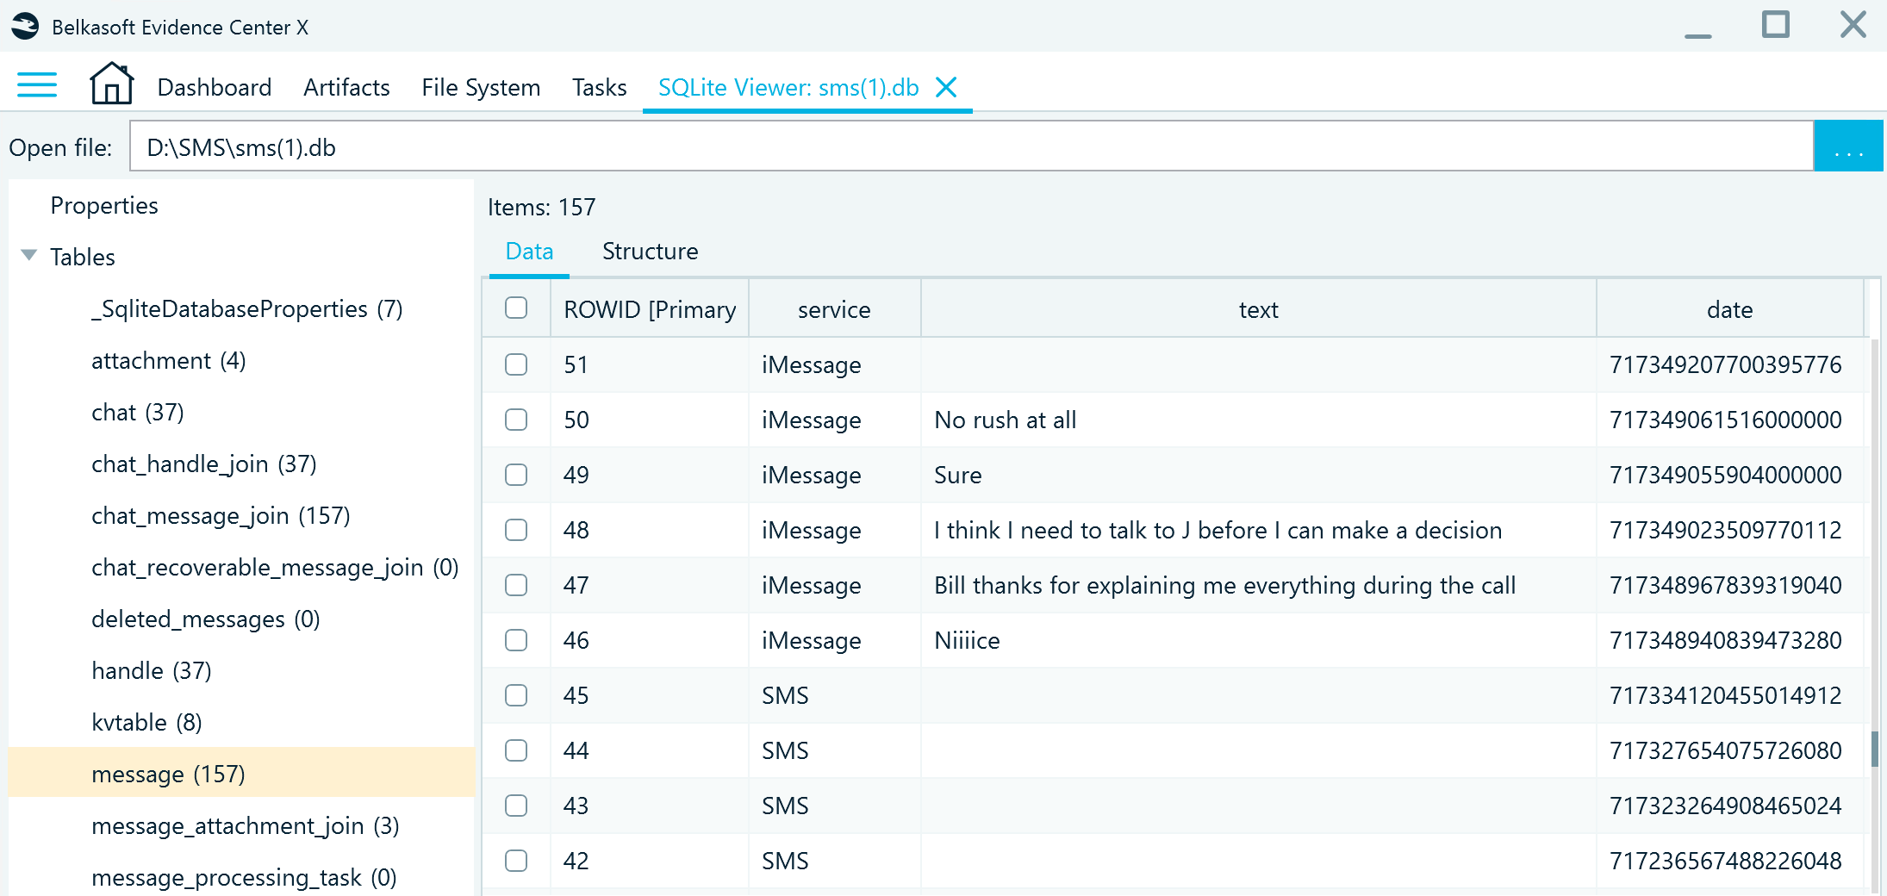
Task: Open the hamburger main menu
Action: 37,85
